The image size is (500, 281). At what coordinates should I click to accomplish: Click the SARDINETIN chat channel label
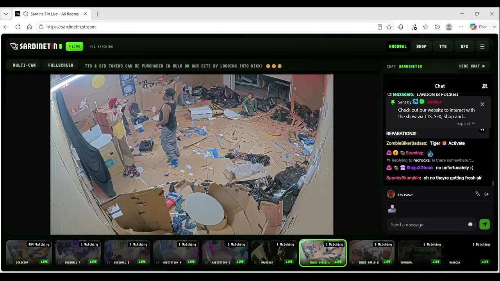point(410,66)
